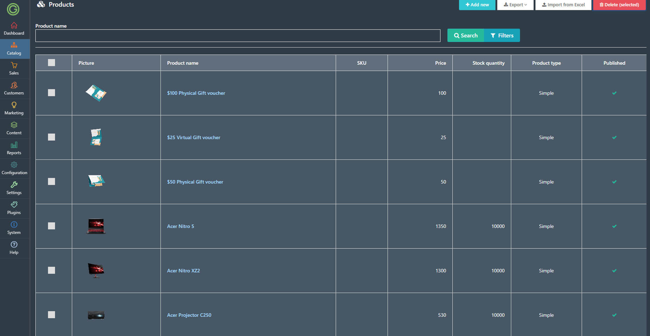Click published checkmark for Acer Nitro XZ2

614,271
